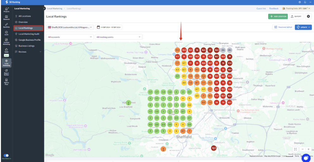This screenshot has width=314, height=162.
Task: Open the help question-mark icon
Action: click(x=299, y=2)
